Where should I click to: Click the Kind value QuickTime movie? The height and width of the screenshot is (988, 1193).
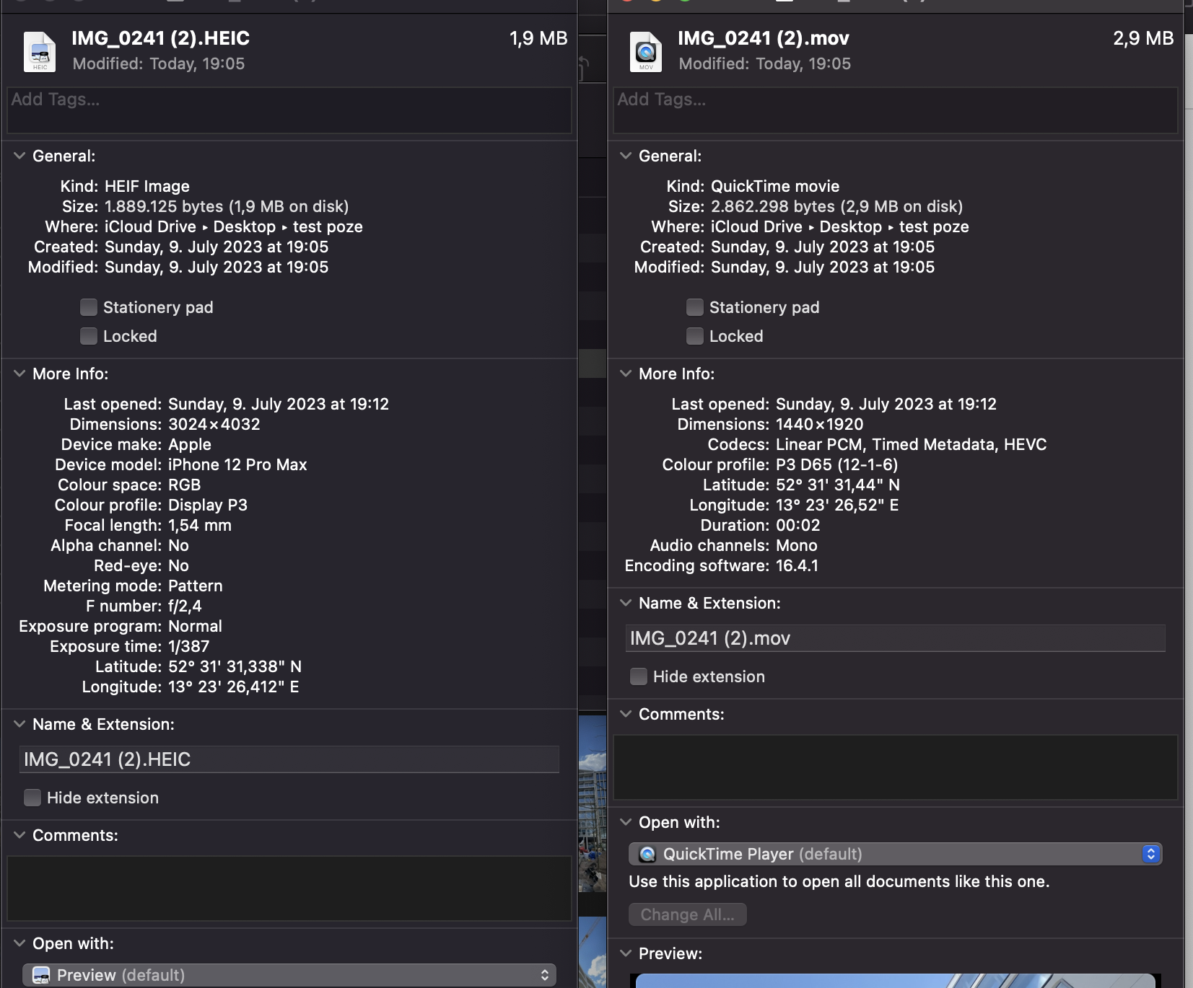[x=775, y=186]
